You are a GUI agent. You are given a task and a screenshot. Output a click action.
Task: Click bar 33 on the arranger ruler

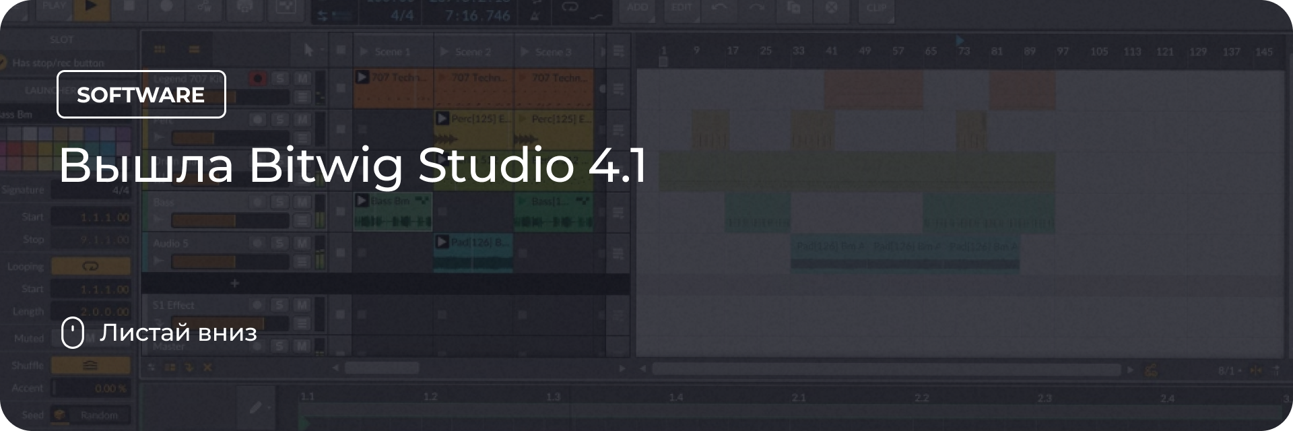coord(798,51)
